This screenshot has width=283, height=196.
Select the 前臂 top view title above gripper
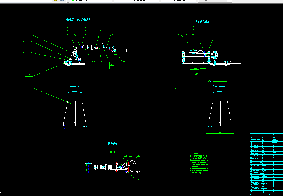coord(112,144)
